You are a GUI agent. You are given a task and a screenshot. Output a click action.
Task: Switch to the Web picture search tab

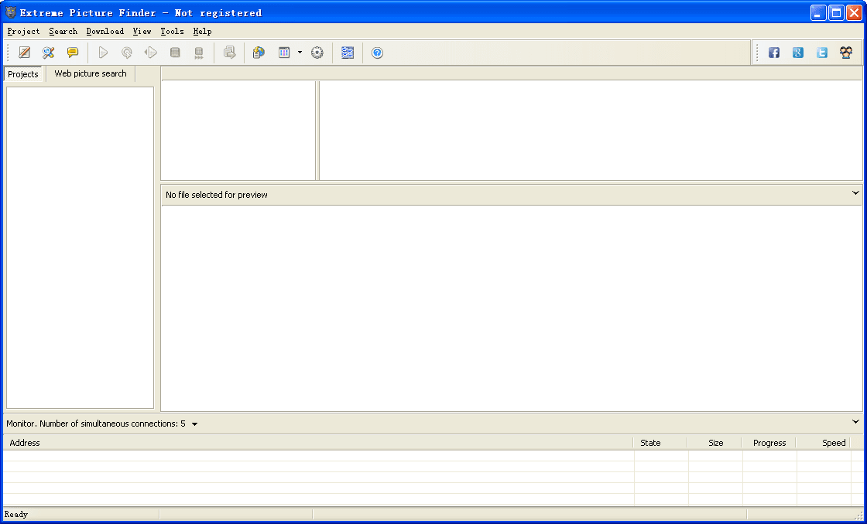[x=91, y=73]
